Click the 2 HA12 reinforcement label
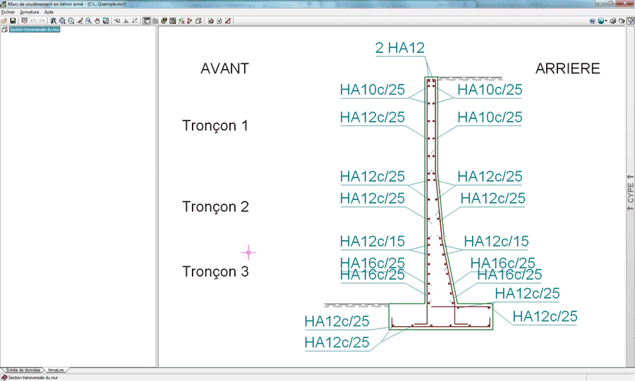The image size is (635, 381). click(400, 48)
